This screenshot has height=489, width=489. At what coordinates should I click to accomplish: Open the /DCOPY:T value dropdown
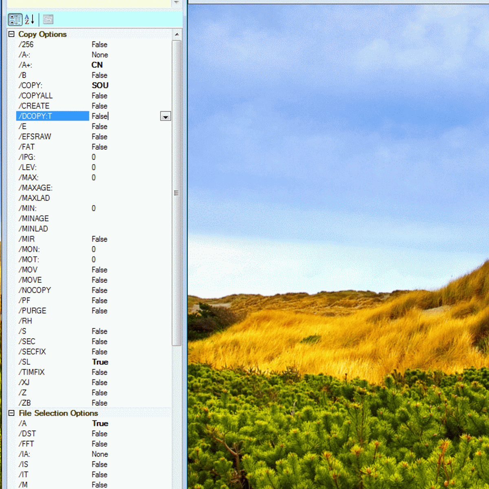tap(165, 117)
